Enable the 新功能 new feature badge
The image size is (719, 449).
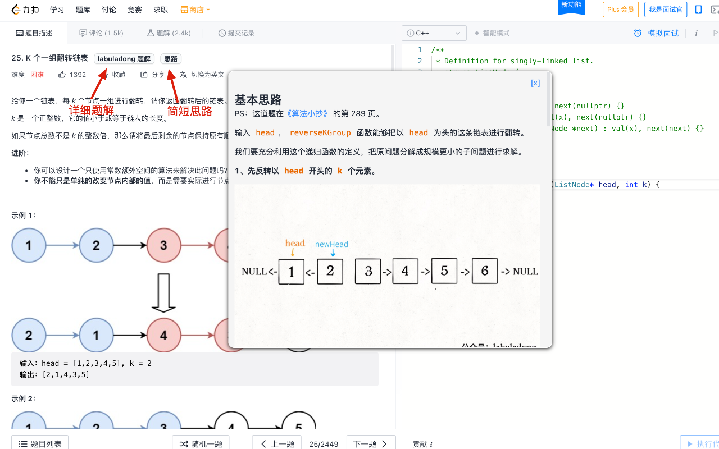[x=571, y=4]
